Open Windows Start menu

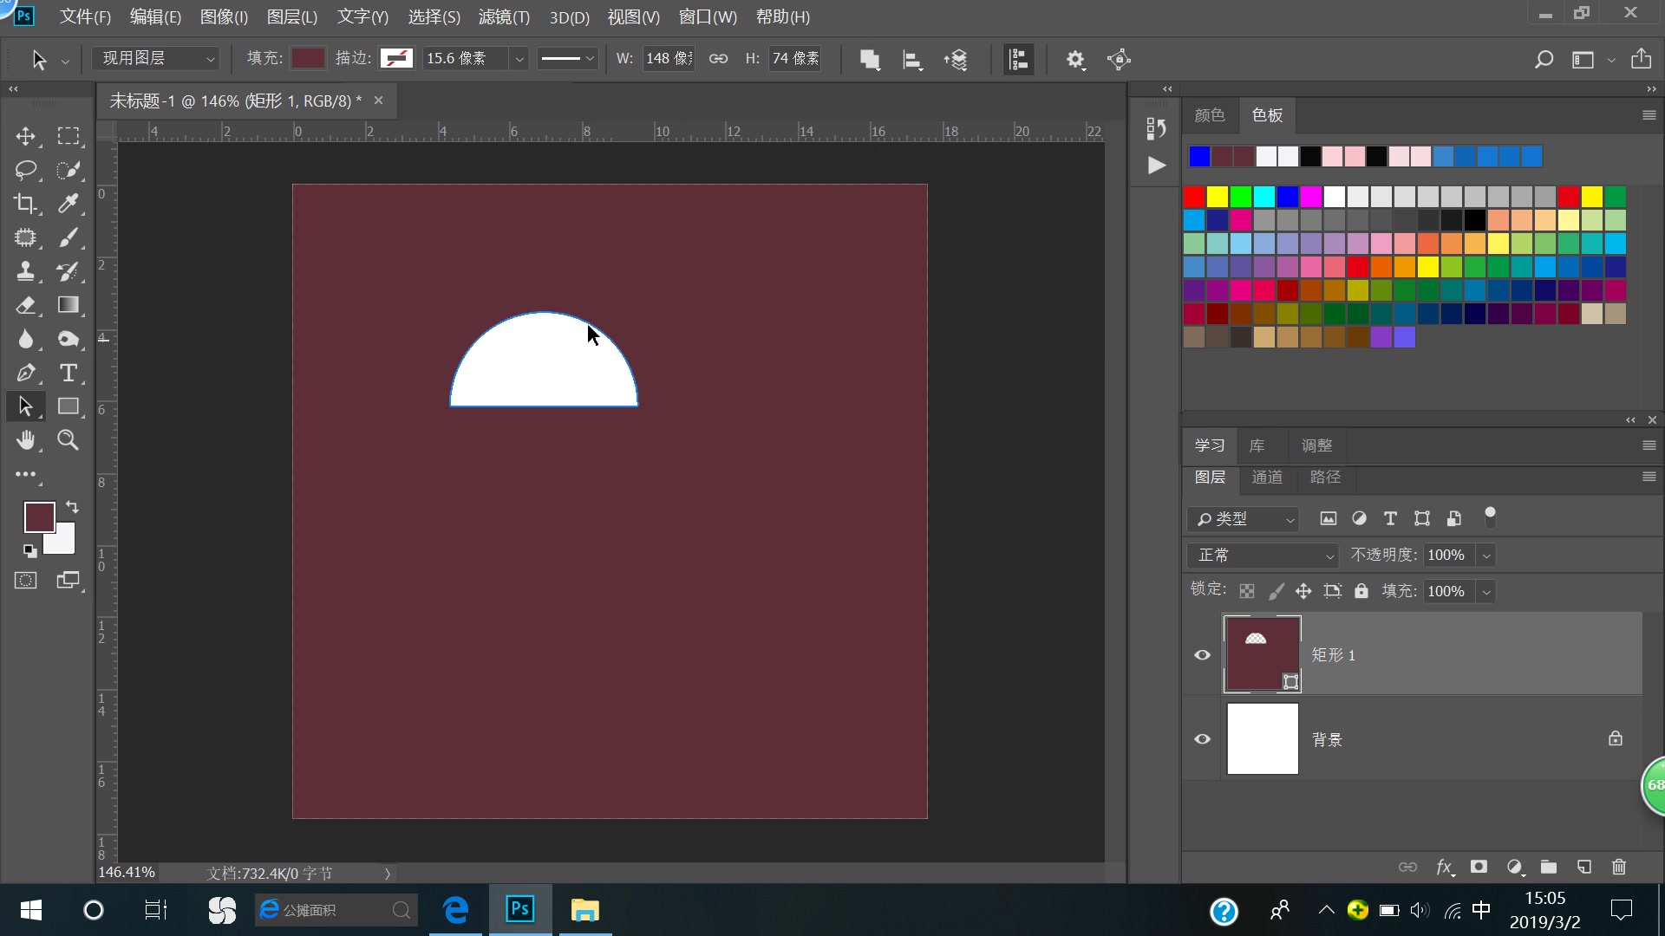tap(31, 910)
